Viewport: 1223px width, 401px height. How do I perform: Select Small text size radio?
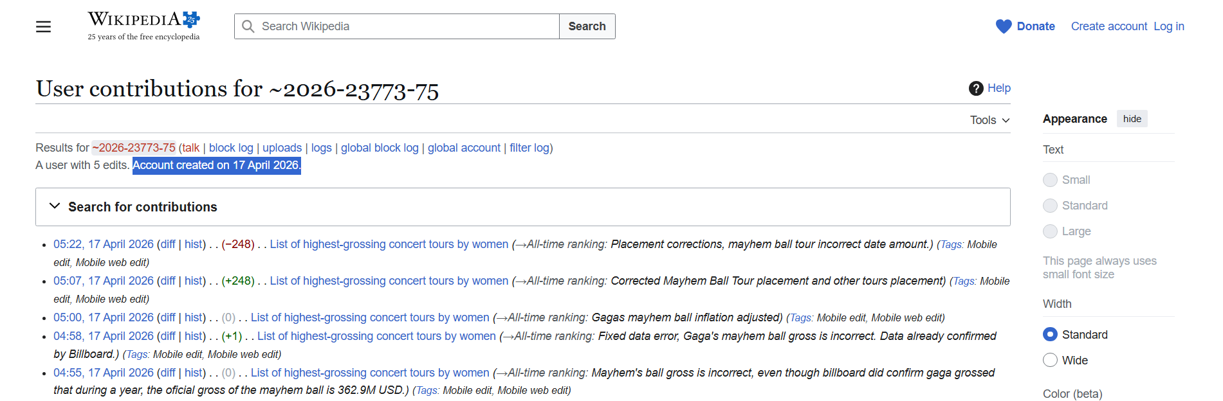coord(1050,180)
